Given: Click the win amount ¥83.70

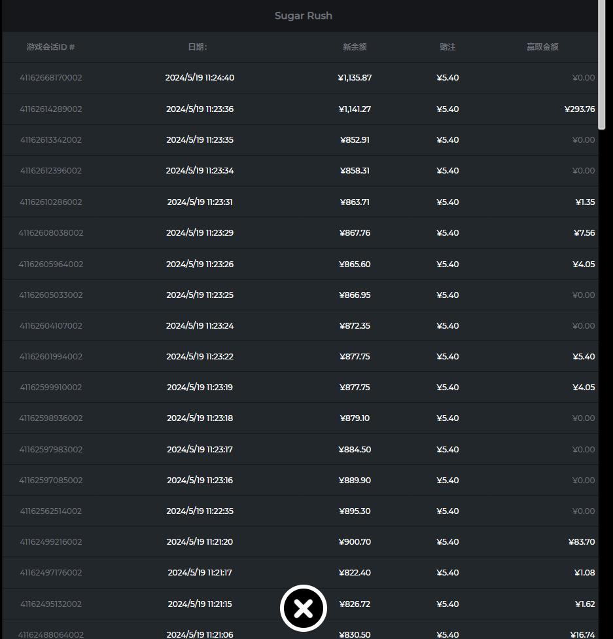Looking at the screenshot, I should pyautogui.click(x=582, y=541).
